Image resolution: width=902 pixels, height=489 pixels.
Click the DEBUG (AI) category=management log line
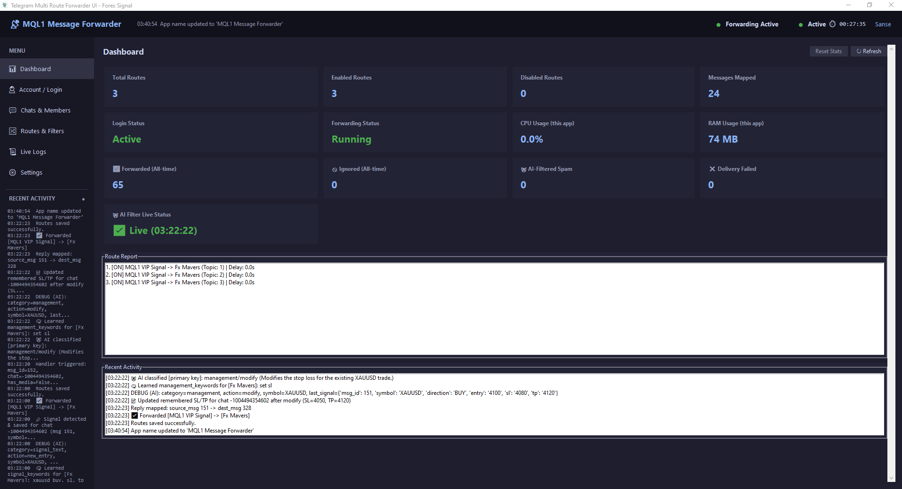coord(332,393)
